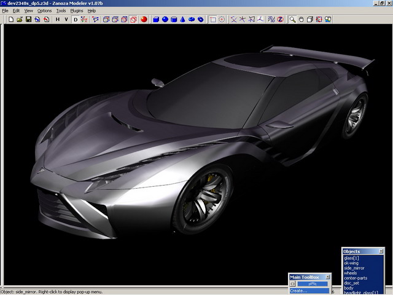
Task: Click the Open file folder icon
Action: coord(20,20)
